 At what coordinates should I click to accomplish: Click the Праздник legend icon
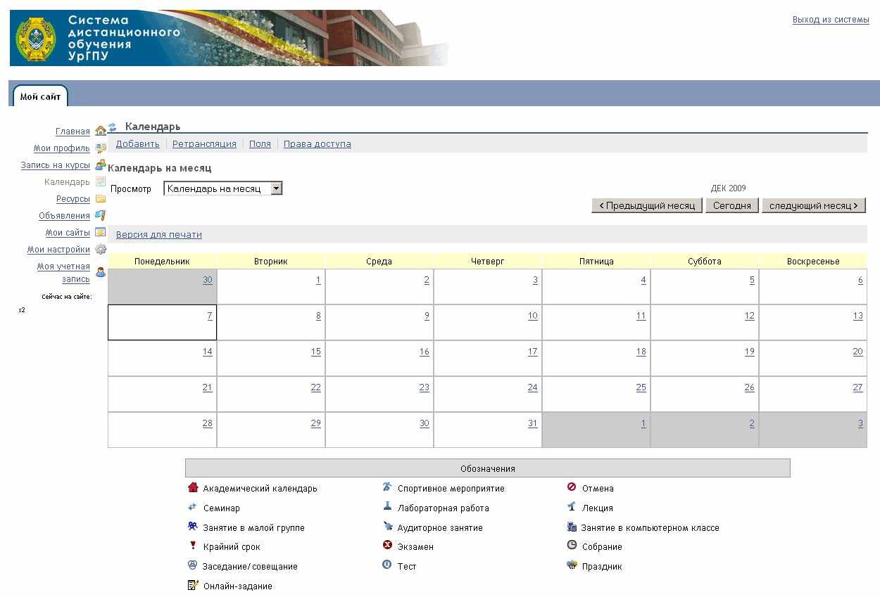point(572,565)
